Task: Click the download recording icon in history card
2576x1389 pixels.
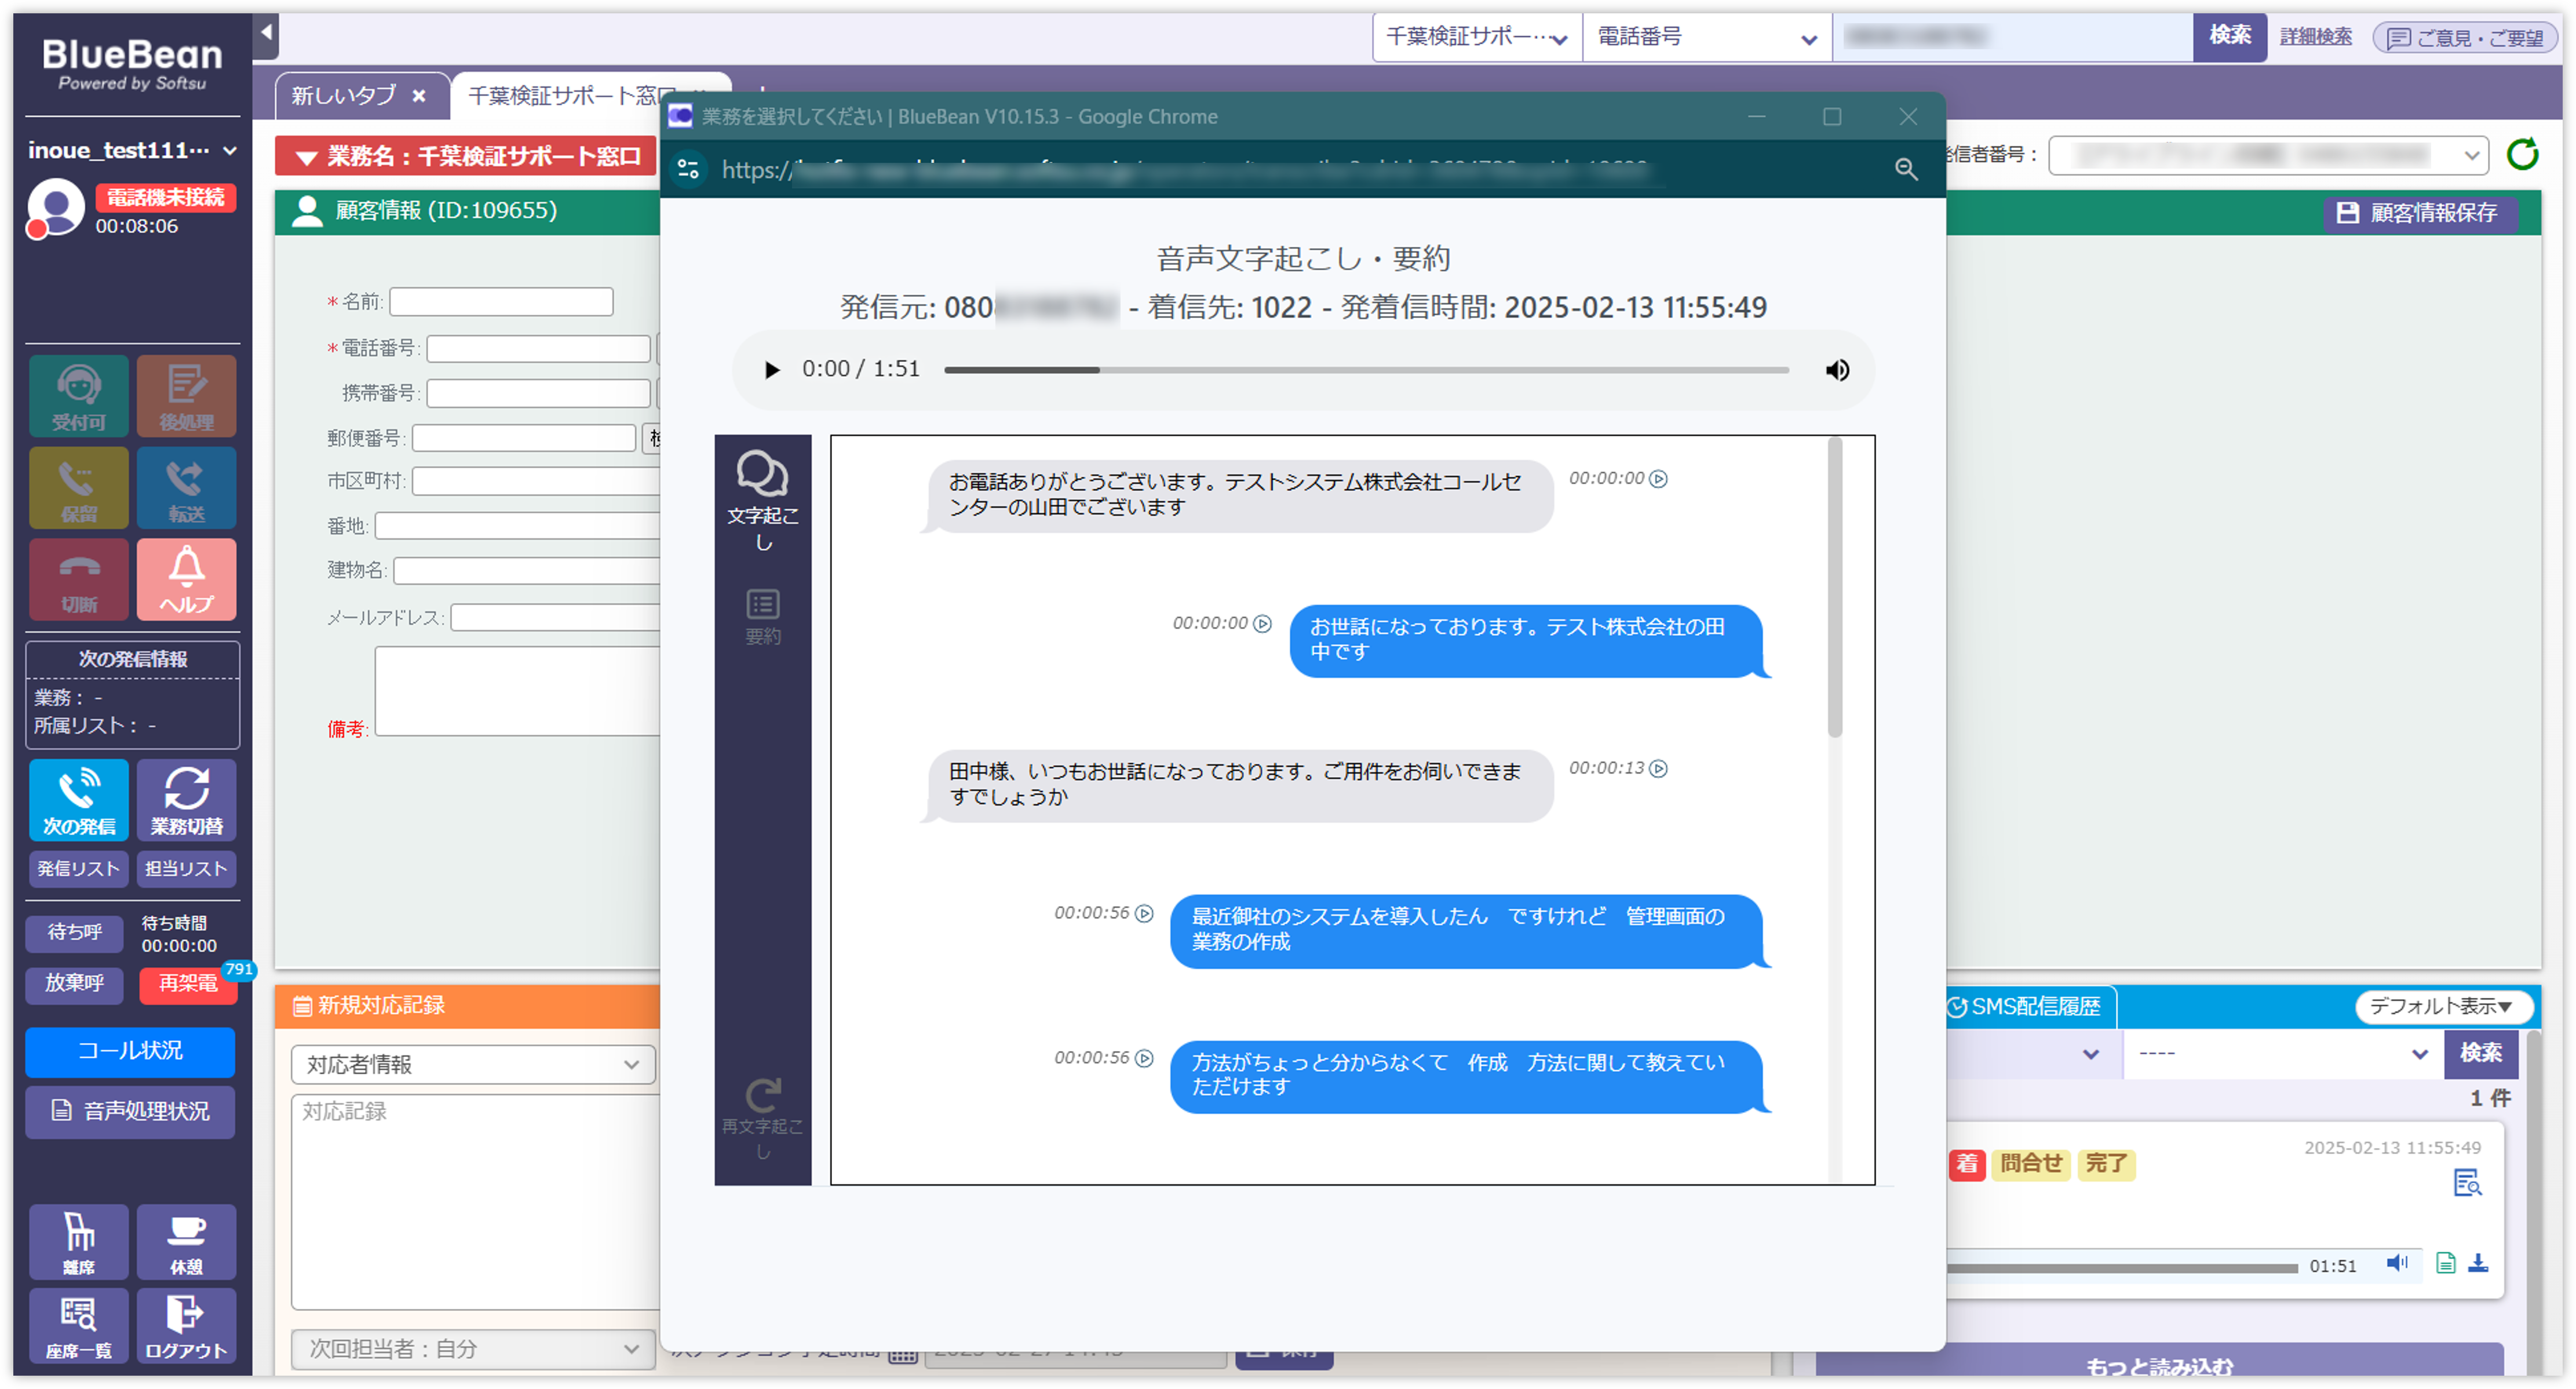Action: pos(2478,1262)
